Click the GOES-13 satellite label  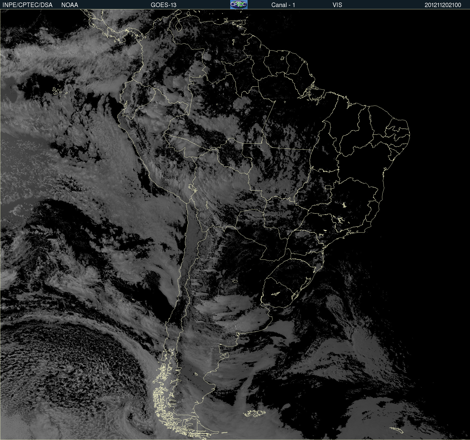[x=163, y=5]
